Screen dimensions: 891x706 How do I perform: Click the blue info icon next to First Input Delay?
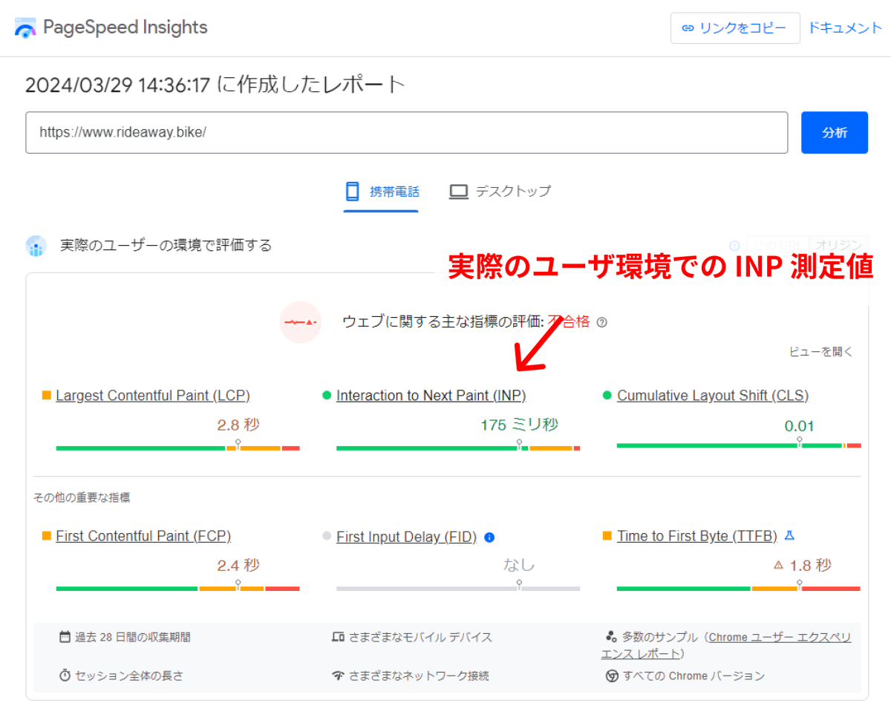(489, 537)
